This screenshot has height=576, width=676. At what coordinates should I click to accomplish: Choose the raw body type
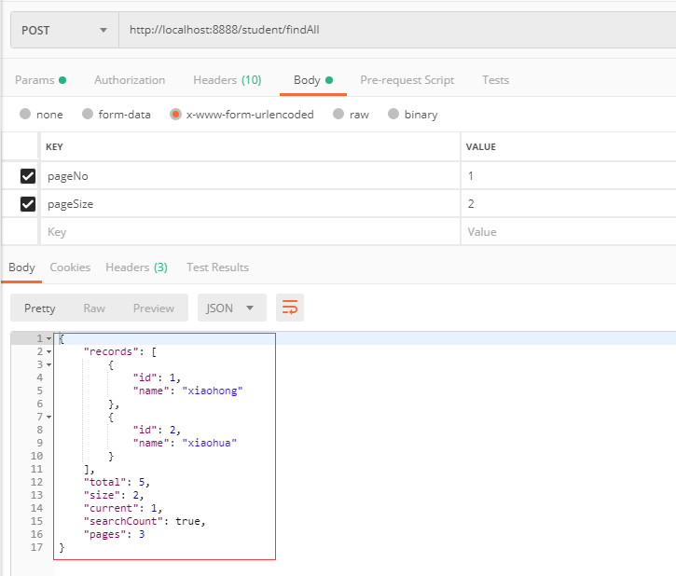(338, 114)
